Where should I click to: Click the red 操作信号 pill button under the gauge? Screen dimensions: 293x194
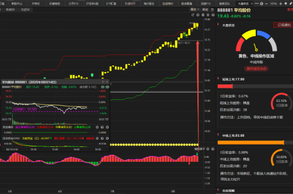pos(256,69)
